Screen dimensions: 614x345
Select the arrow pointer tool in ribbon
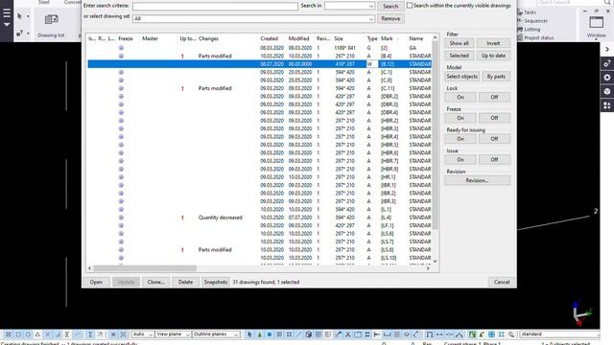[x=19, y=16]
